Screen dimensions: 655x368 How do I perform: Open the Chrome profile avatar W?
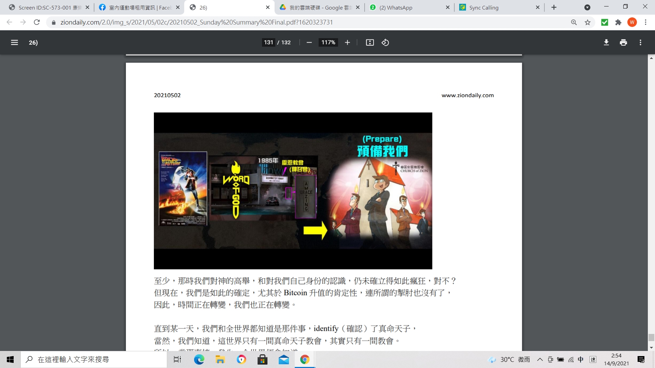632,22
